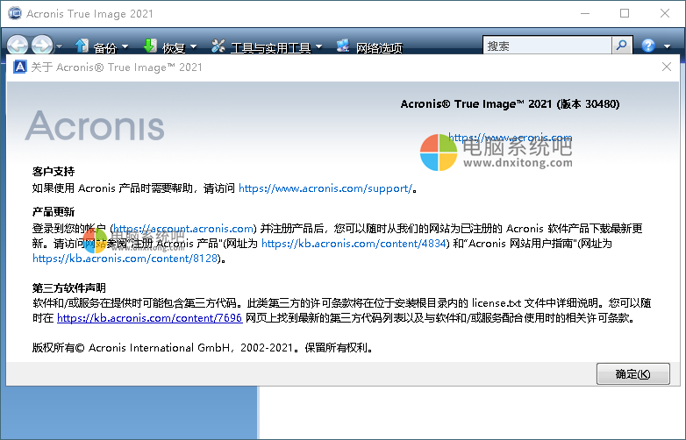Viewport: 686px width, 440px height.
Task: Expand the 恢复 dropdown arrow
Action: point(193,46)
